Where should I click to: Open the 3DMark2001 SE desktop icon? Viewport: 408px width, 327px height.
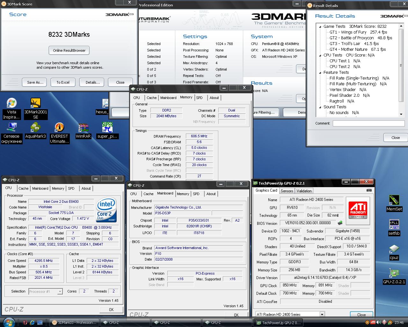coord(36,109)
